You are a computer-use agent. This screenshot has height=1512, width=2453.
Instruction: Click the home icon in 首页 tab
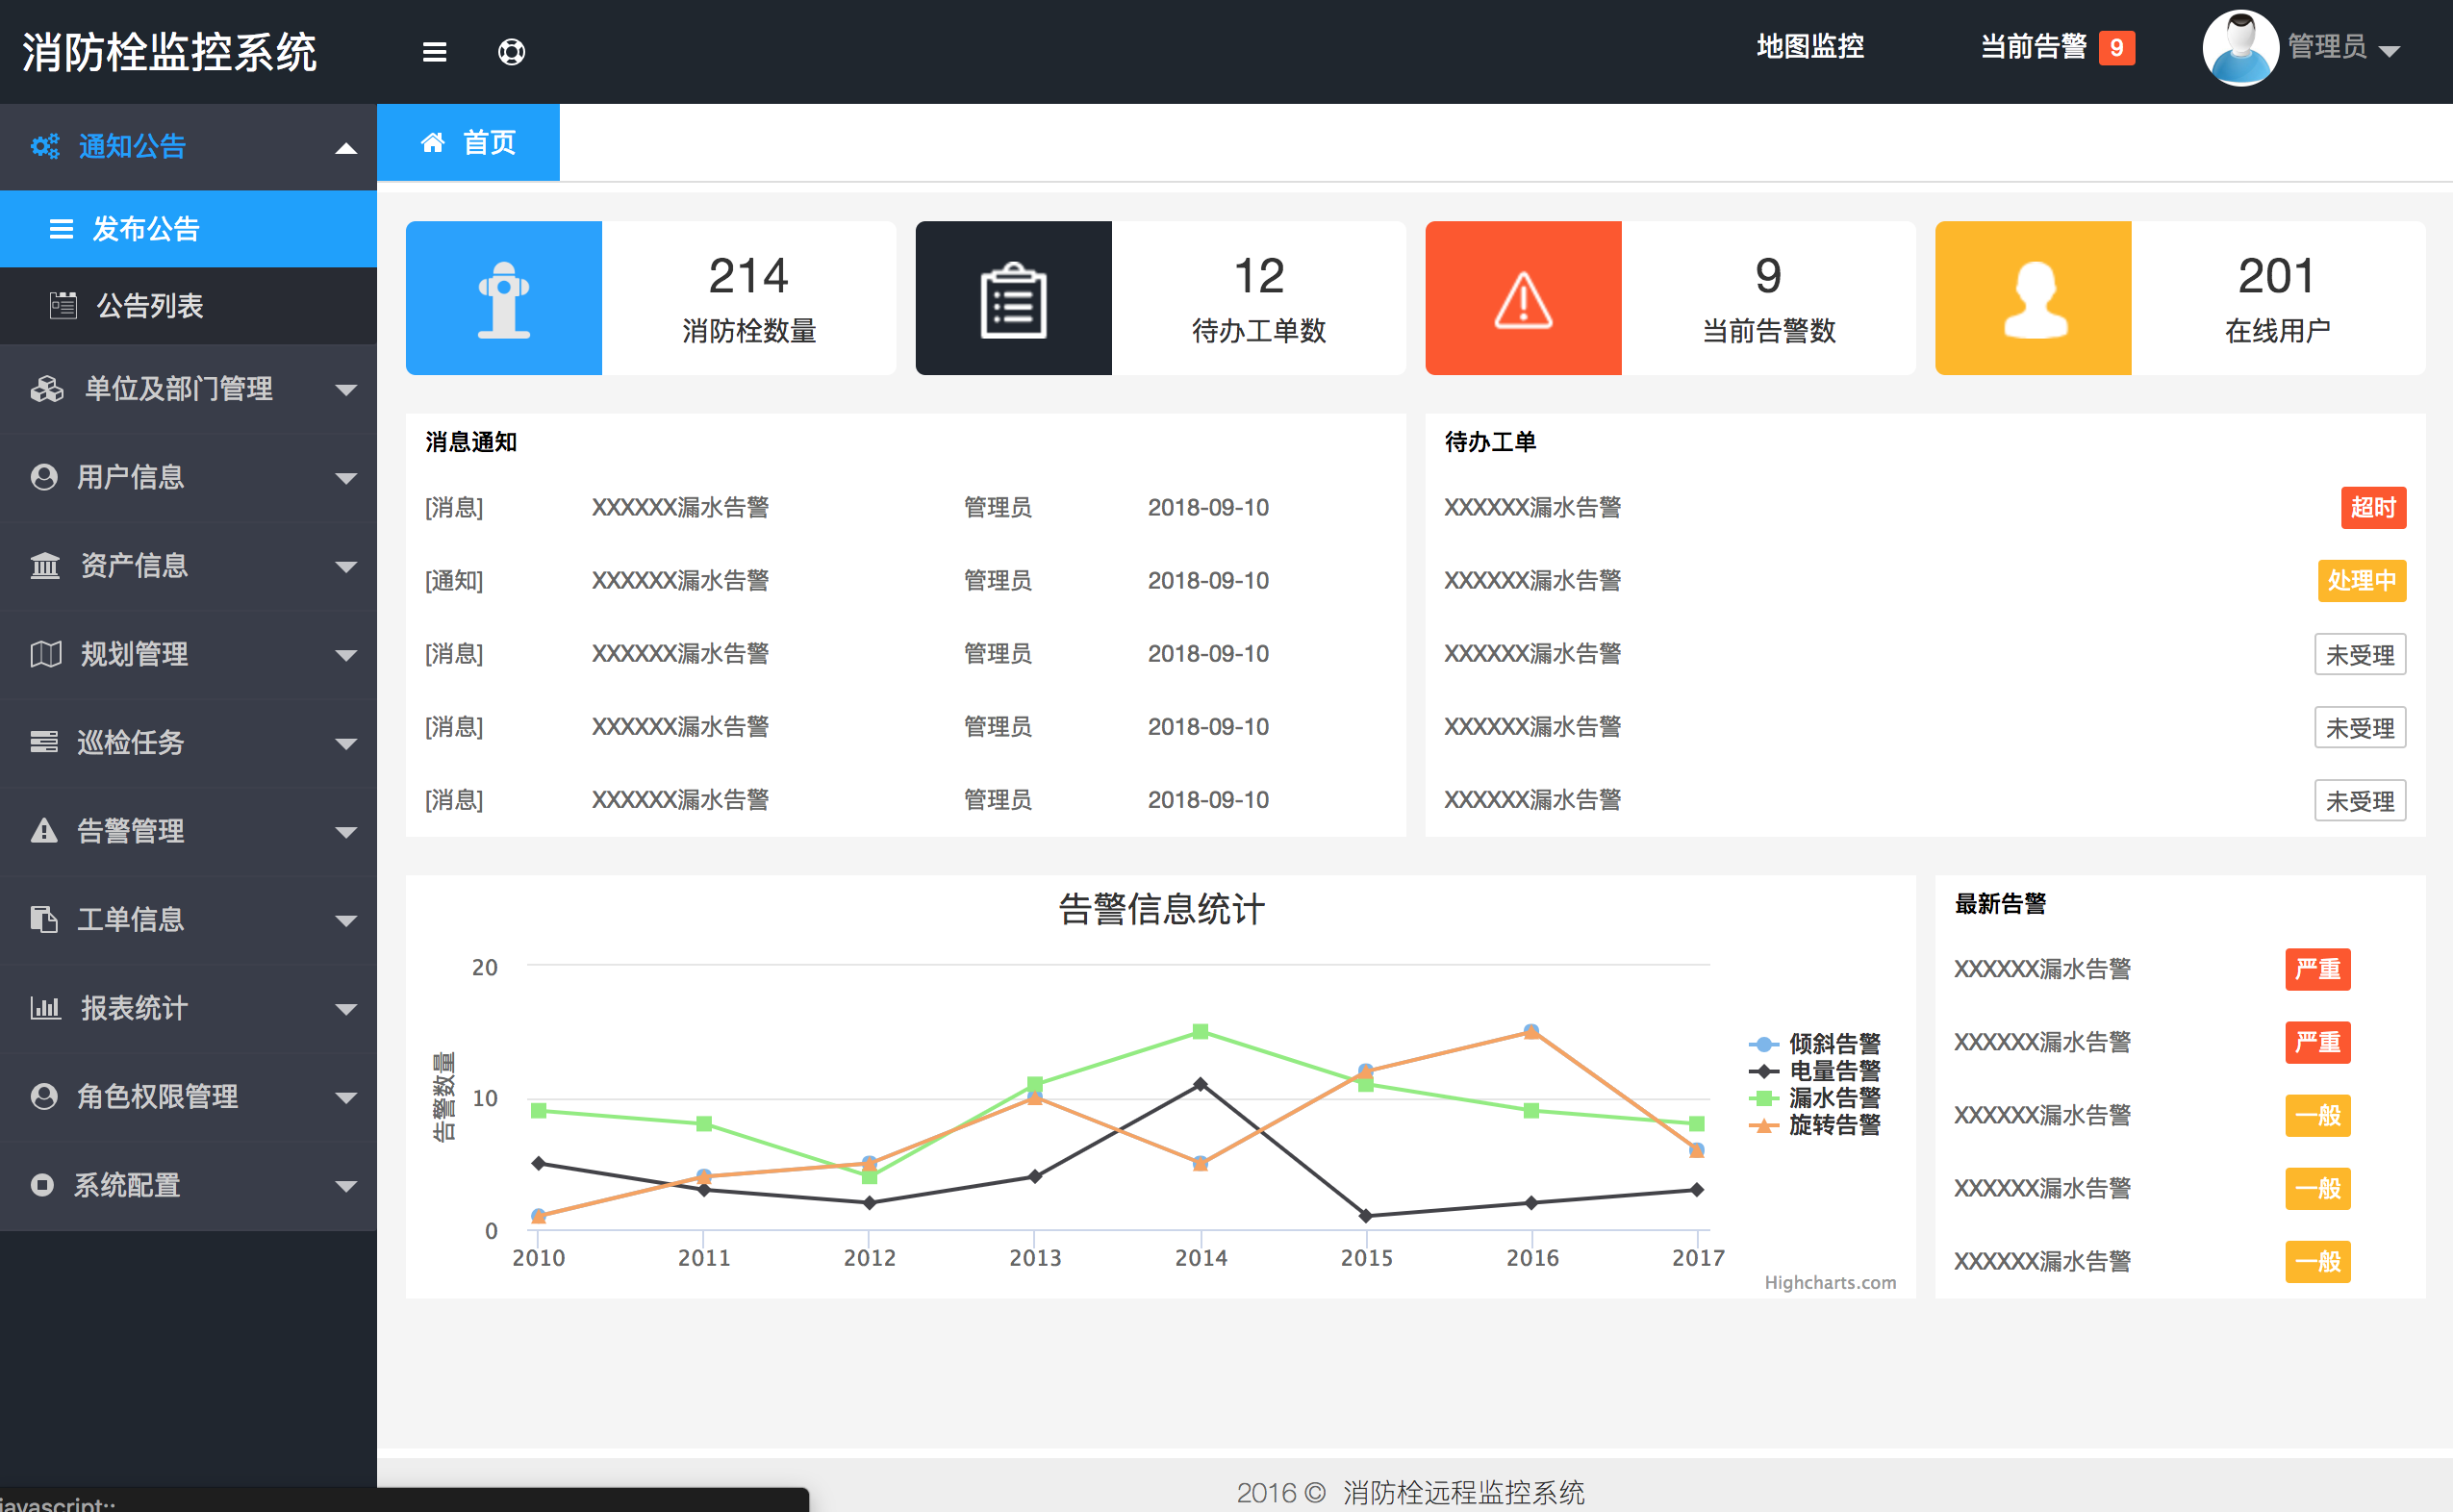(x=432, y=142)
